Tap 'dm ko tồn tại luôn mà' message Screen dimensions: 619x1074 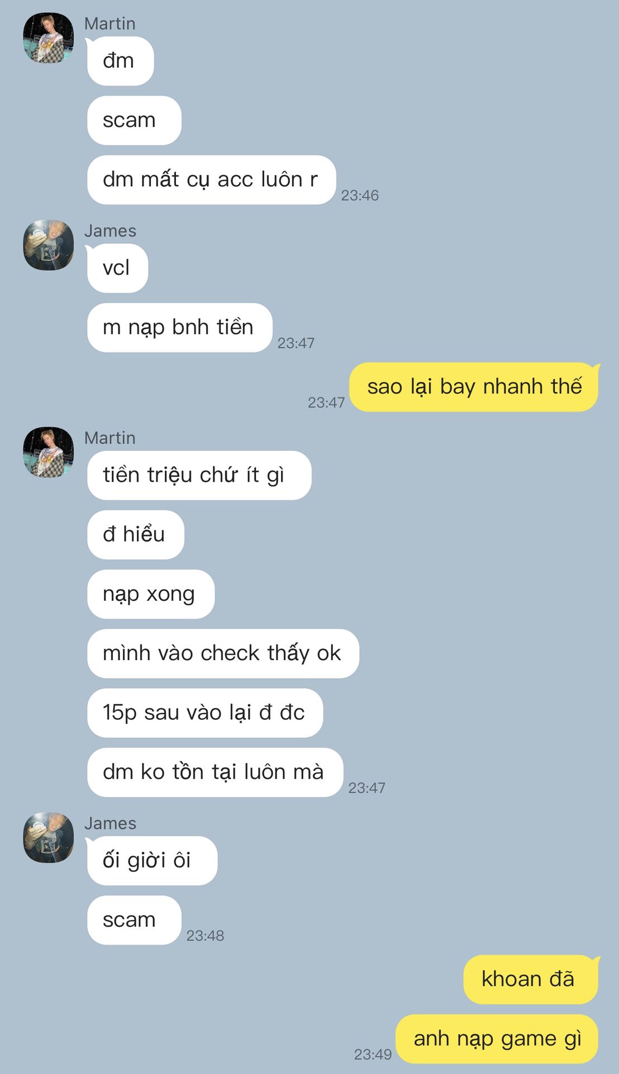pos(215,771)
